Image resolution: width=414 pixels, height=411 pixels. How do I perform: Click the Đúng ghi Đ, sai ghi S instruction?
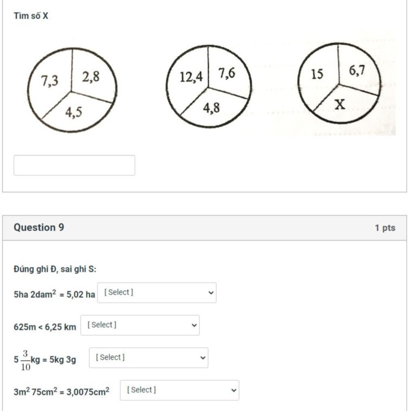coord(55,269)
